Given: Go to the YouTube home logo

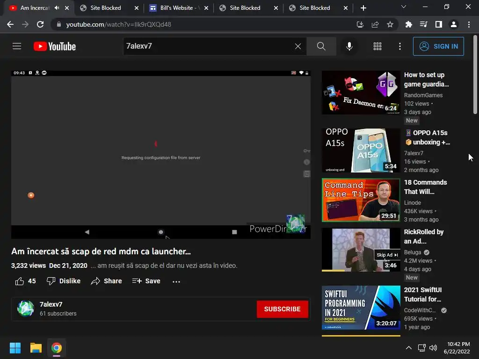Looking at the screenshot, I should point(55,46).
